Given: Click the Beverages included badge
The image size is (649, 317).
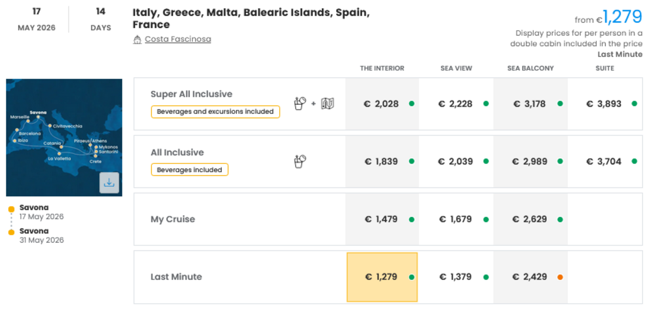Looking at the screenshot, I should coord(189,170).
